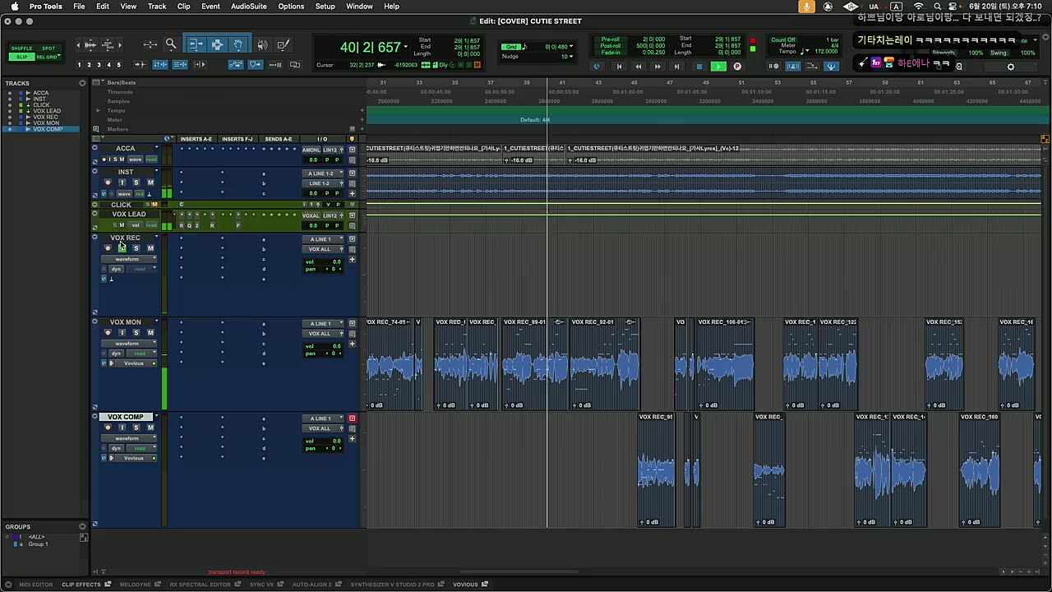Mute the CLICK track
This screenshot has height=592, width=1052.
pos(154,205)
